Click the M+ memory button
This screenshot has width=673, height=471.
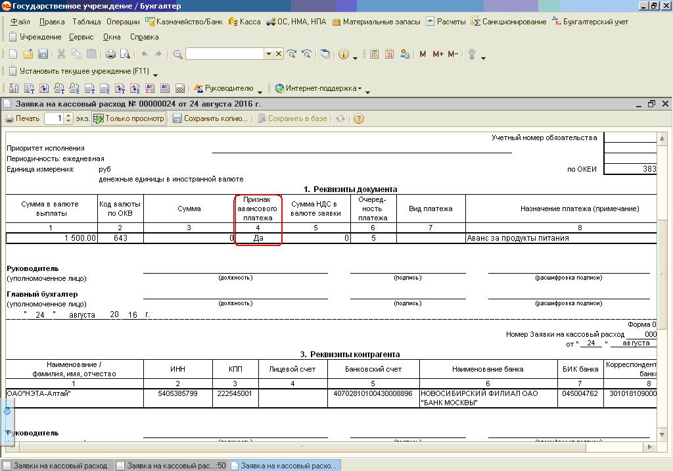click(x=438, y=54)
